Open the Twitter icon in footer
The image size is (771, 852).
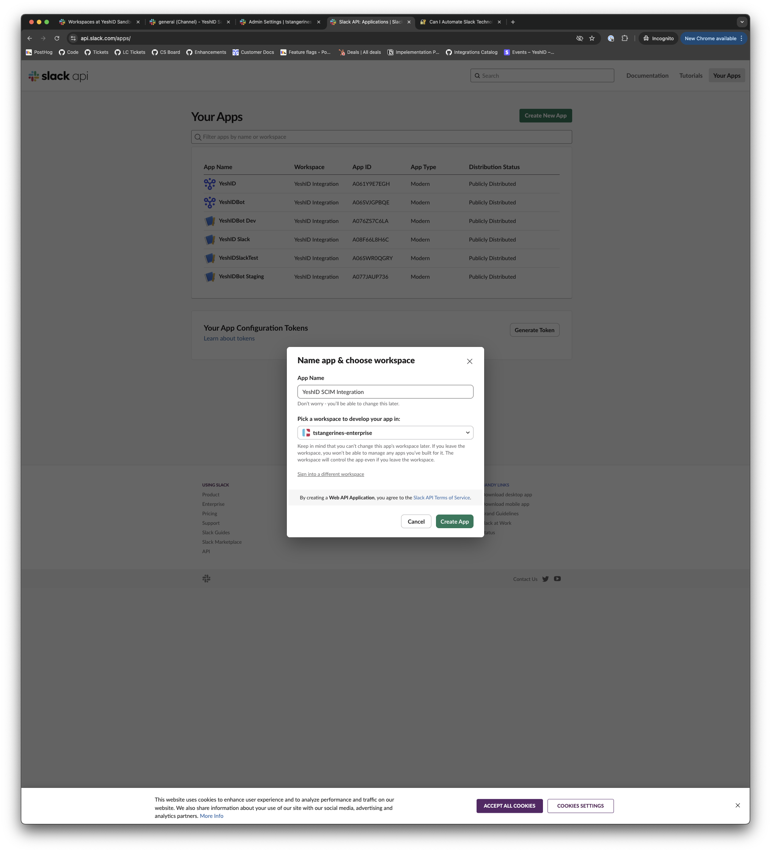[x=545, y=579]
